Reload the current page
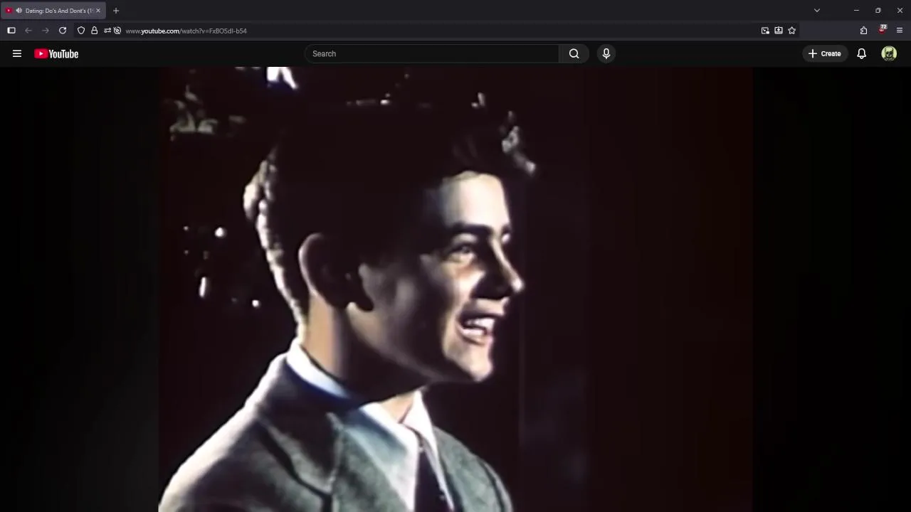The width and height of the screenshot is (911, 512). click(63, 31)
